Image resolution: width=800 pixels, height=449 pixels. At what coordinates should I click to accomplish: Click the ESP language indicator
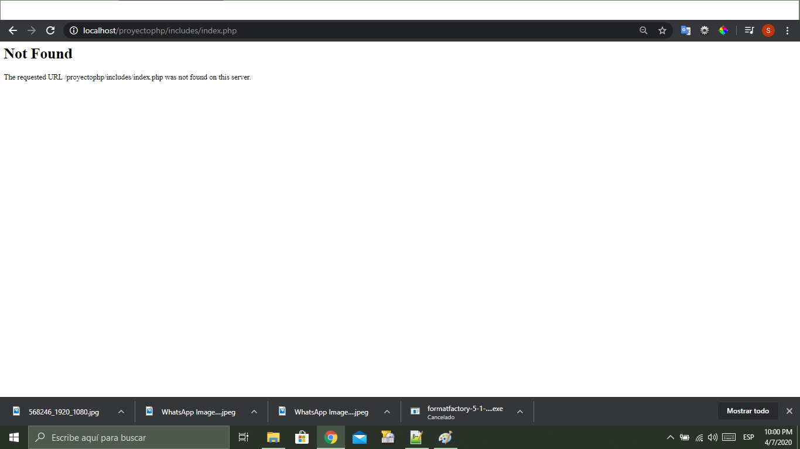748,437
